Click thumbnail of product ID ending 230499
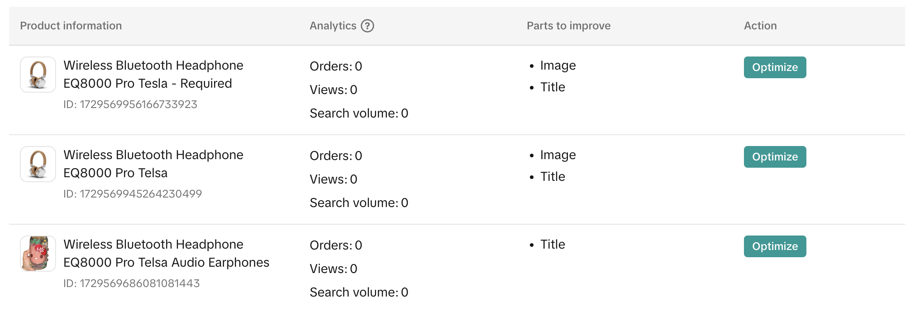 pyautogui.click(x=38, y=164)
